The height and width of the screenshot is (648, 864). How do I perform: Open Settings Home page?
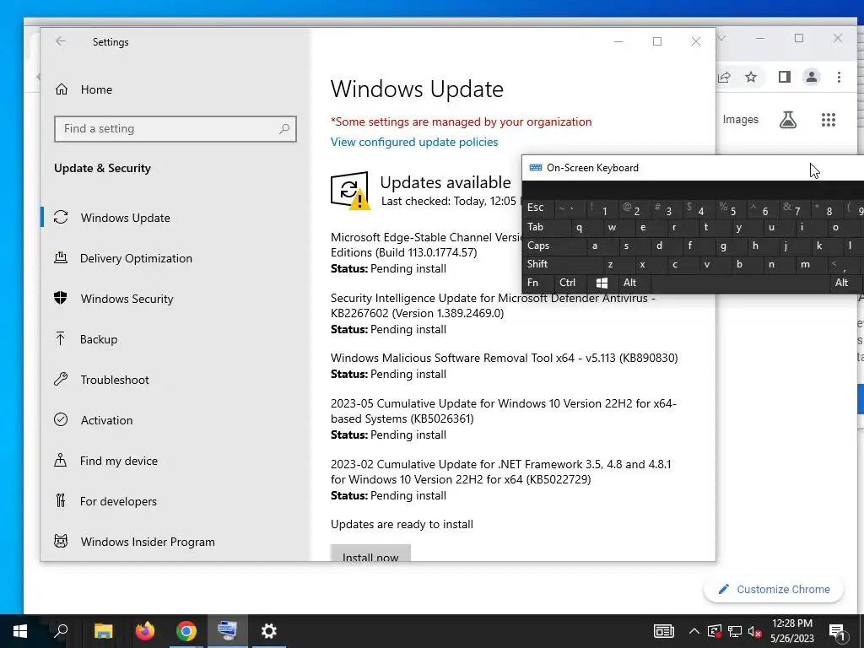tap(84, 89)
